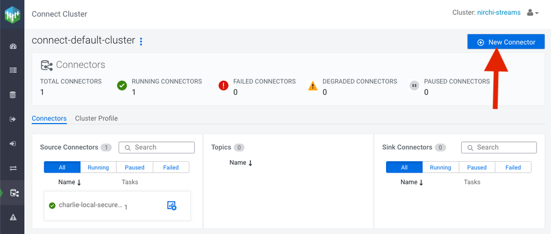Focus the Source Connectors search field

(x=157, y=147)
